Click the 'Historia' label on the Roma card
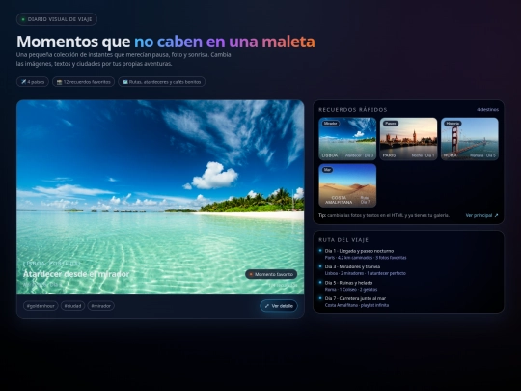The height and width of the screenshot is (391, 521). pos(452,124)
